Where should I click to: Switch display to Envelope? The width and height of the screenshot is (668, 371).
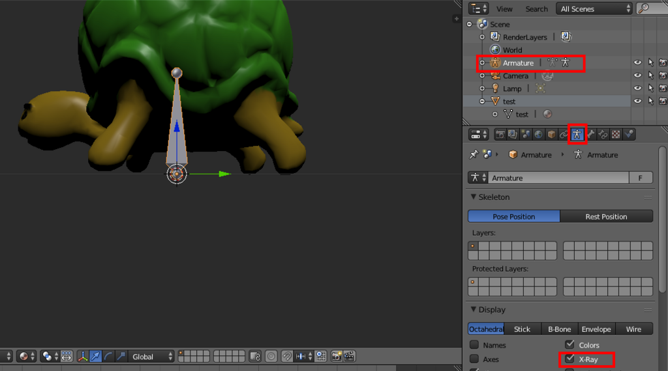(596, 329)
